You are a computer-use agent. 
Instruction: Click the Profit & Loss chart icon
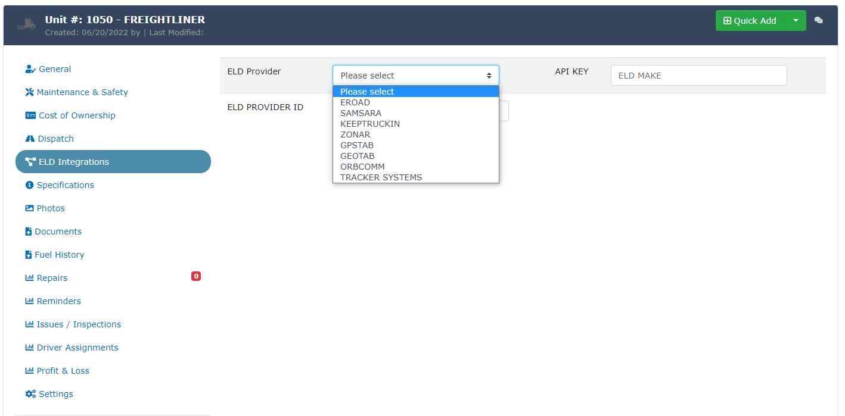tap(29, 371)
